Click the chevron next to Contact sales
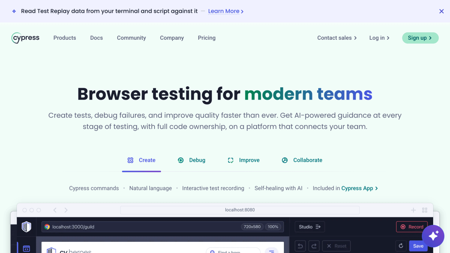Screen dimensions: 450x253 [x=355, y=38]
